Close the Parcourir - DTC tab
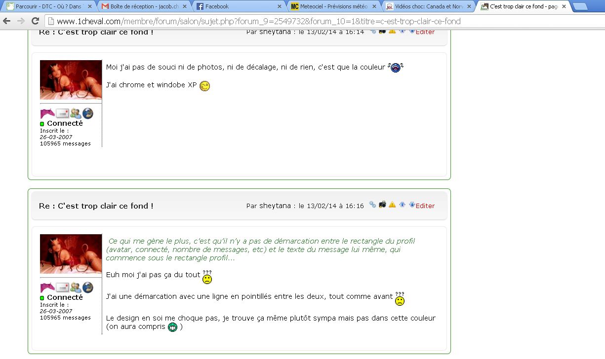605x359 pixels. 90,6
